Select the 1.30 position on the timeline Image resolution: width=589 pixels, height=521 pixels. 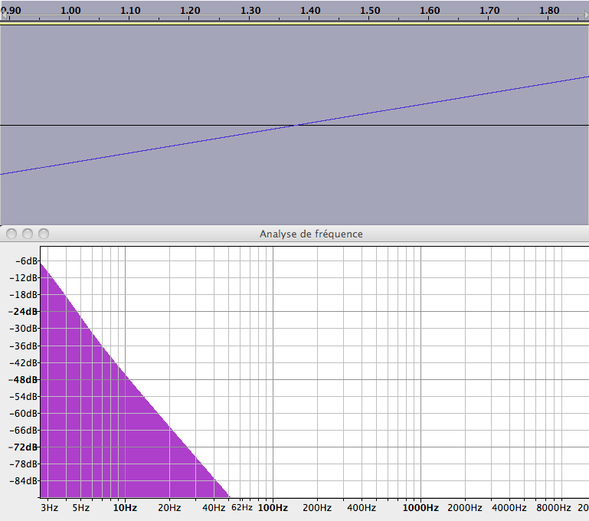(x=250, y=10)
